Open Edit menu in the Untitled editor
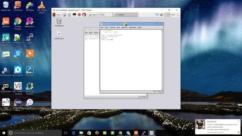 pyautogui.click(x=107, y=28)
